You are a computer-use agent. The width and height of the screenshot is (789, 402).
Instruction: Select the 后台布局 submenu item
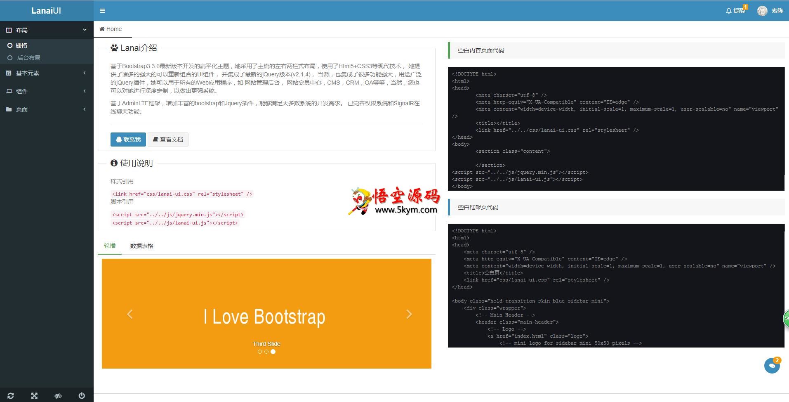47,58
